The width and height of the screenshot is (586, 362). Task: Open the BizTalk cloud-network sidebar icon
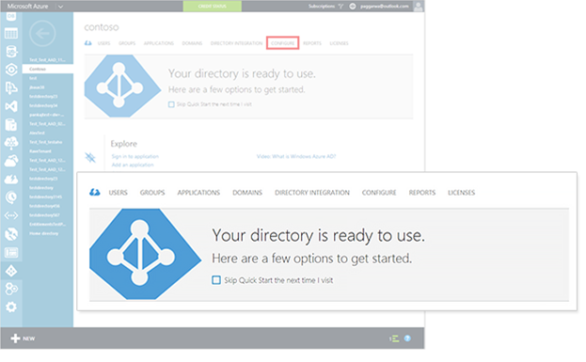pos(11,142)
